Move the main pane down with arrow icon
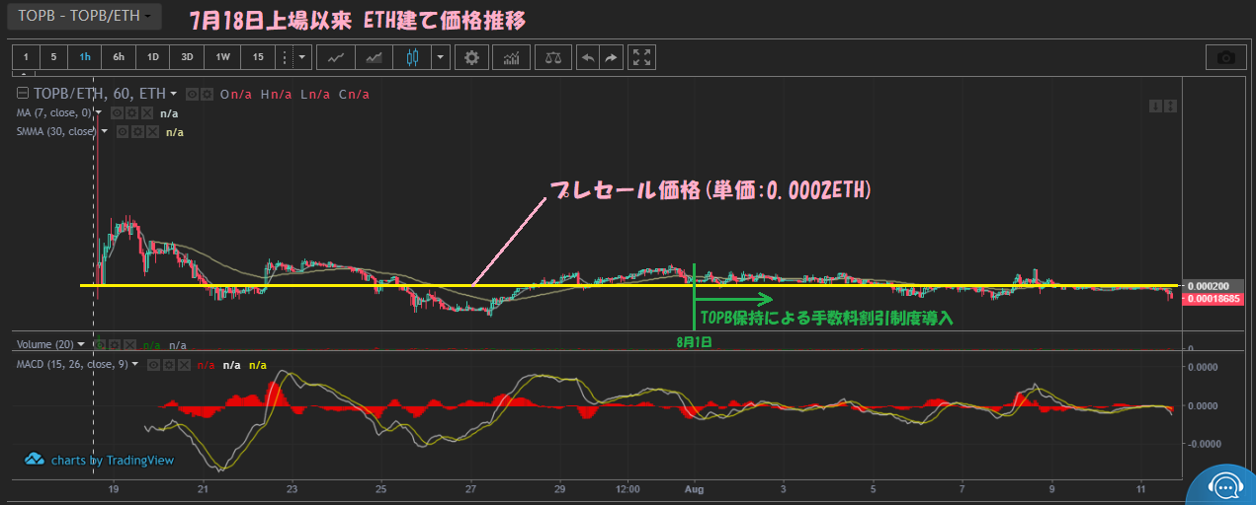This screenshot has height=505, width=1256. point(1155,106)
